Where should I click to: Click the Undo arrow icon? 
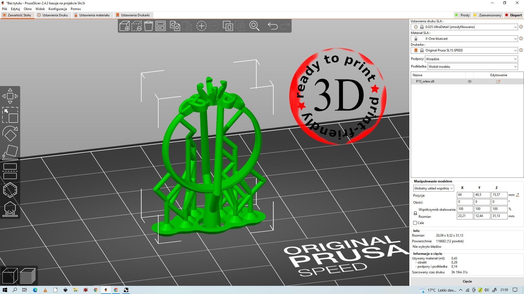(x=272, y=26)
